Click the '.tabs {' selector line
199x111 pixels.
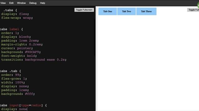tap(10, 10)
